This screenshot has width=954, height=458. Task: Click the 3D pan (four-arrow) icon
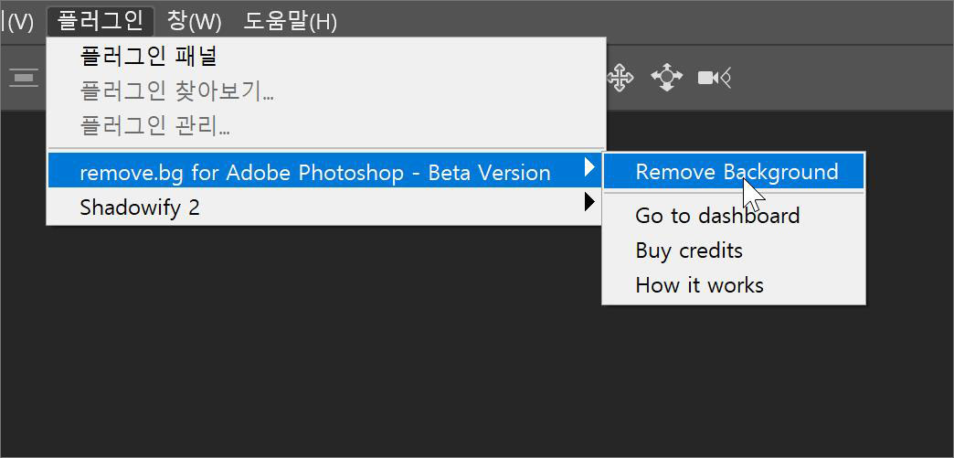tap(620, 78)
